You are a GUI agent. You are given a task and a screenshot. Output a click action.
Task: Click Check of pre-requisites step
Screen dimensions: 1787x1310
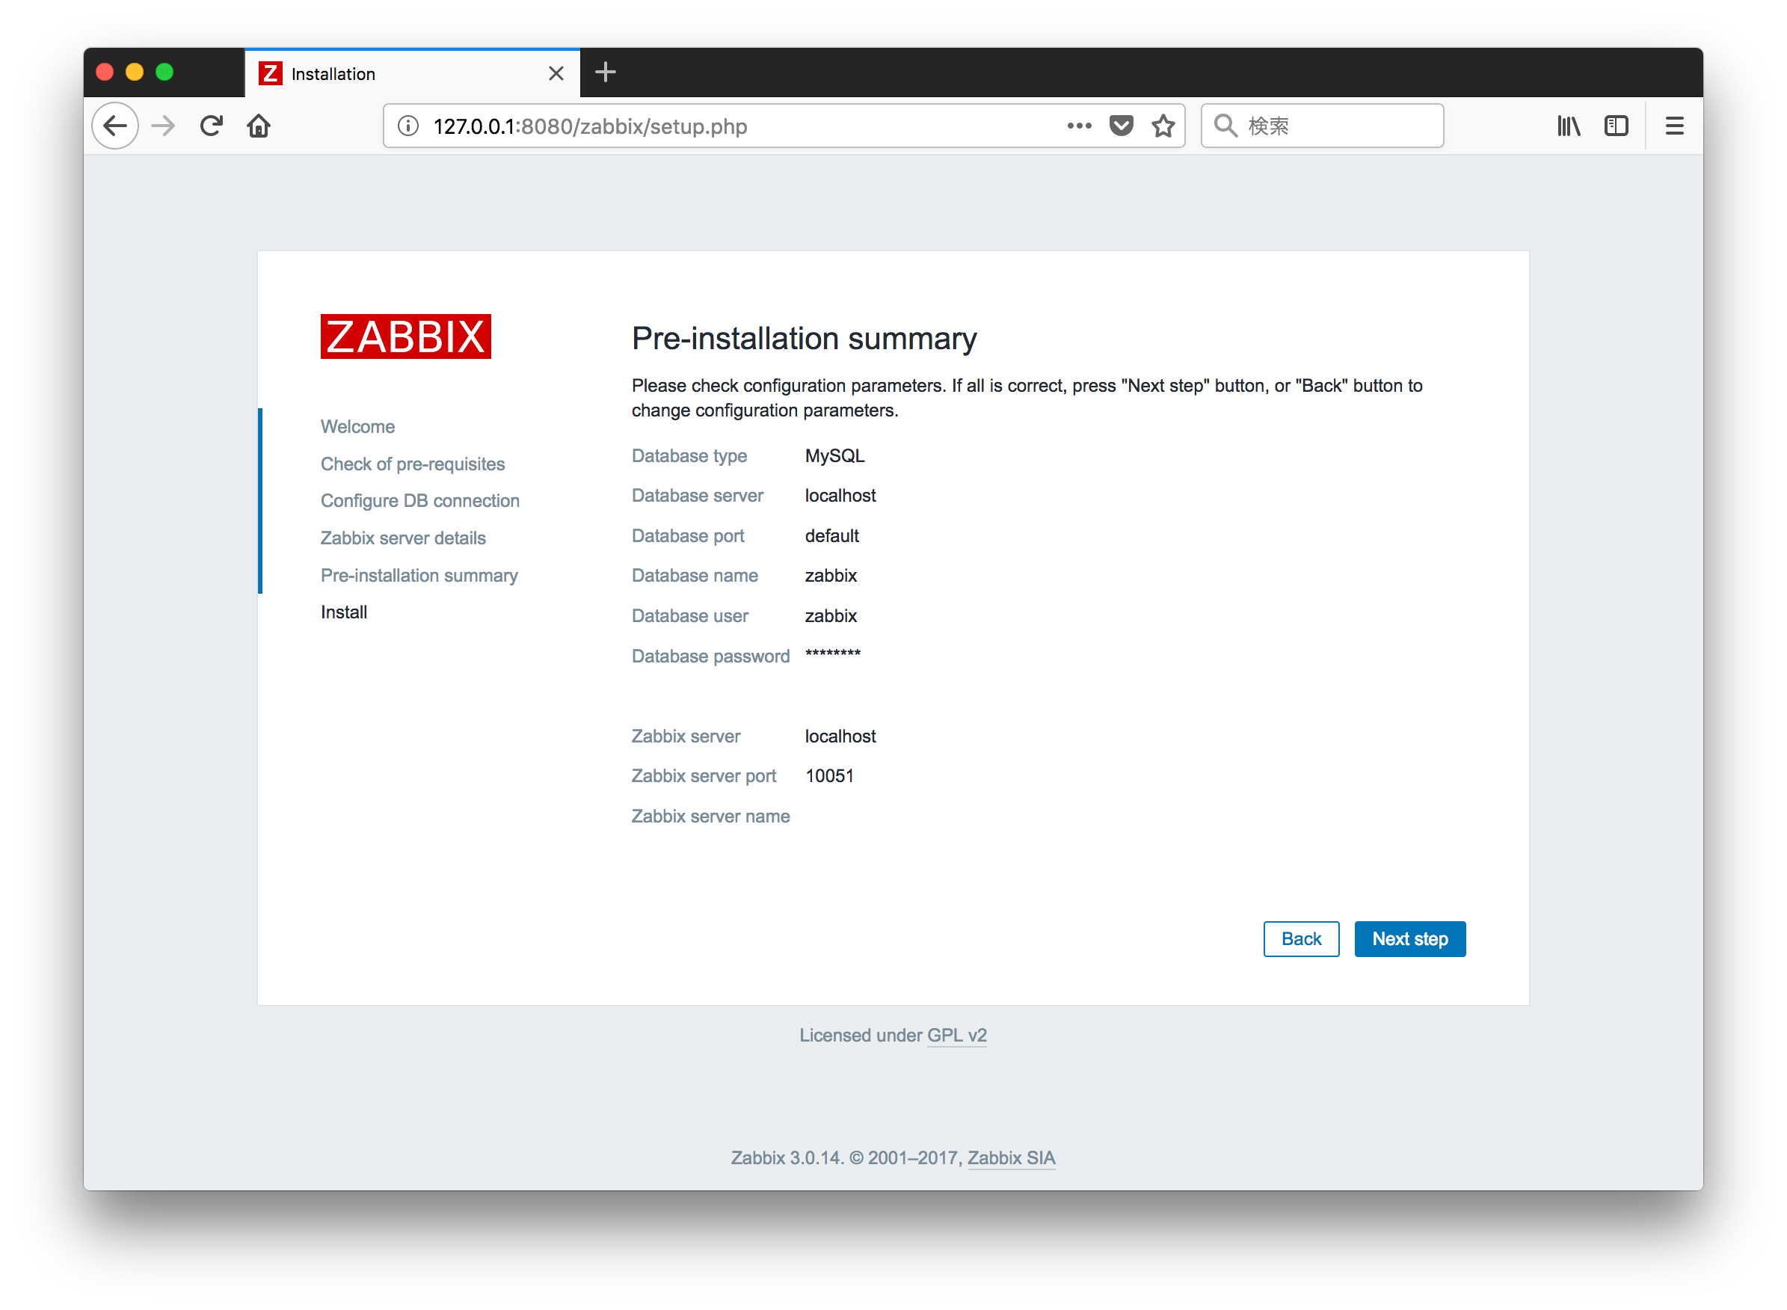(x=412, y=464)
